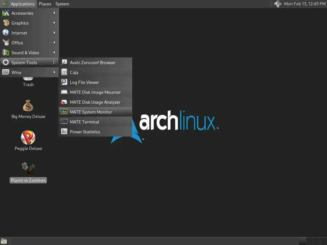Click the MATE Disk Usage Analyzer icon

pyautogui.click(x=64, y=102)
